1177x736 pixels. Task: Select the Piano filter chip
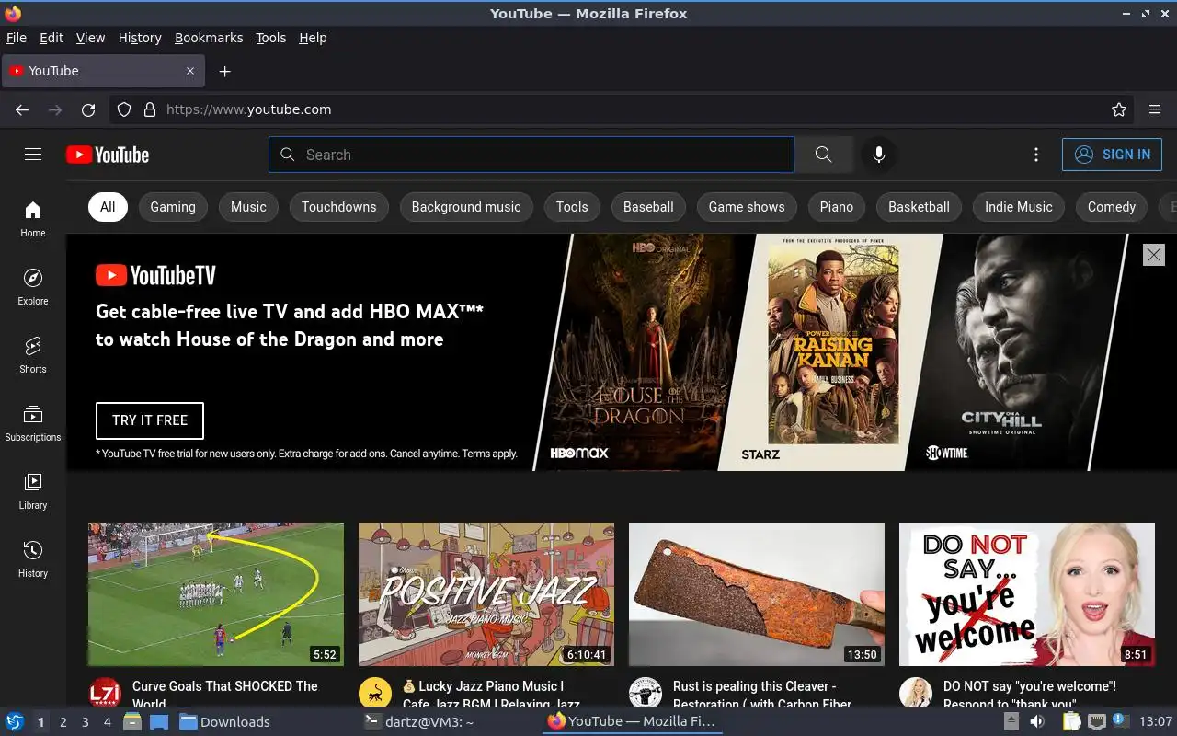pyautogui.click(x=837, y=207)
